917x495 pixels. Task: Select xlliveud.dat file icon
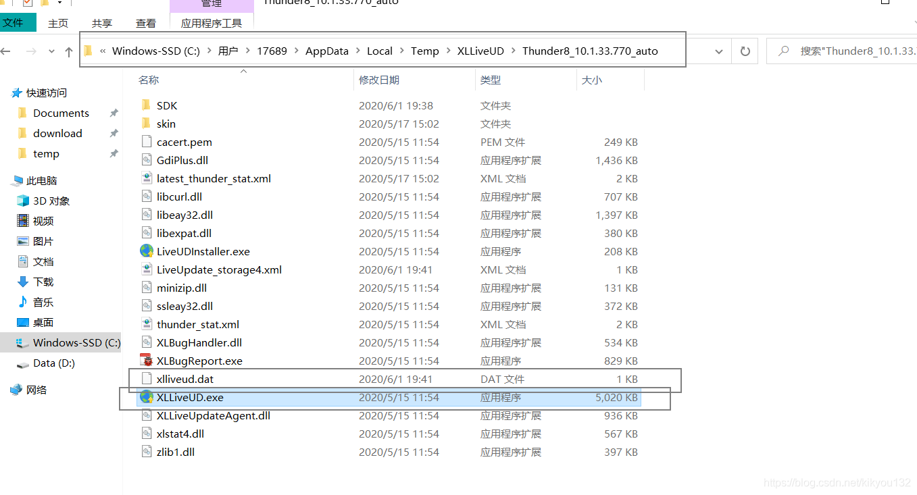click(x=146, y=379)
